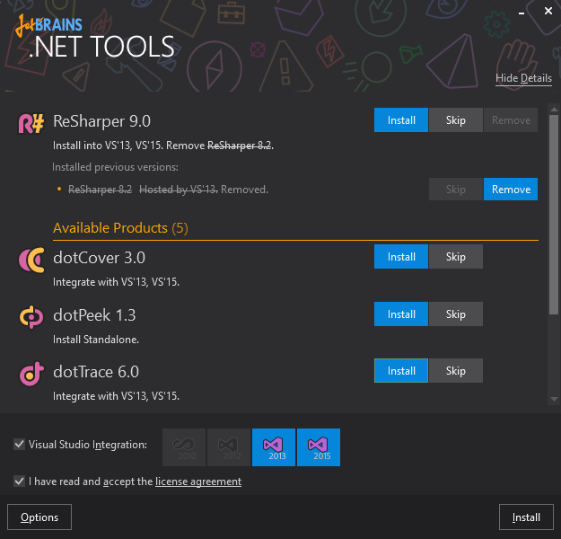Viewport: 561px width, 539px height.
Task: Choose Remove for the previous ReSharper 8.2
Action: pyautogui.click(x=511, y=190)
